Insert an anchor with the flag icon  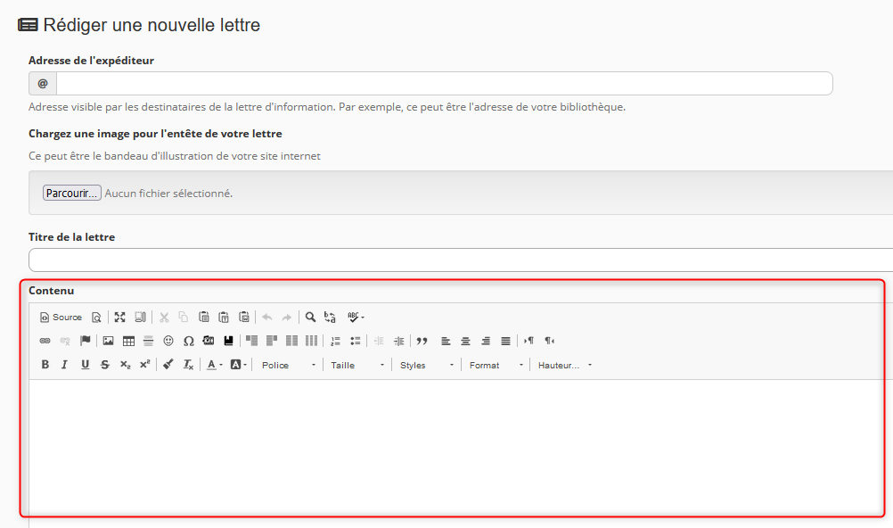pos(86,341)
